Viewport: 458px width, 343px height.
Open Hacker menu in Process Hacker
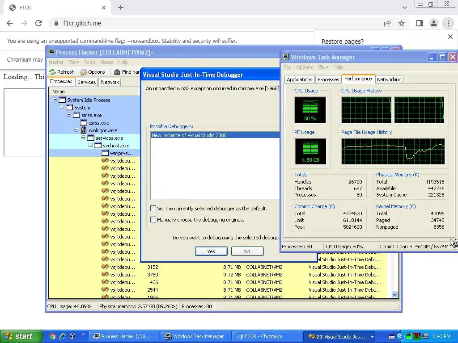pos(56,62)
